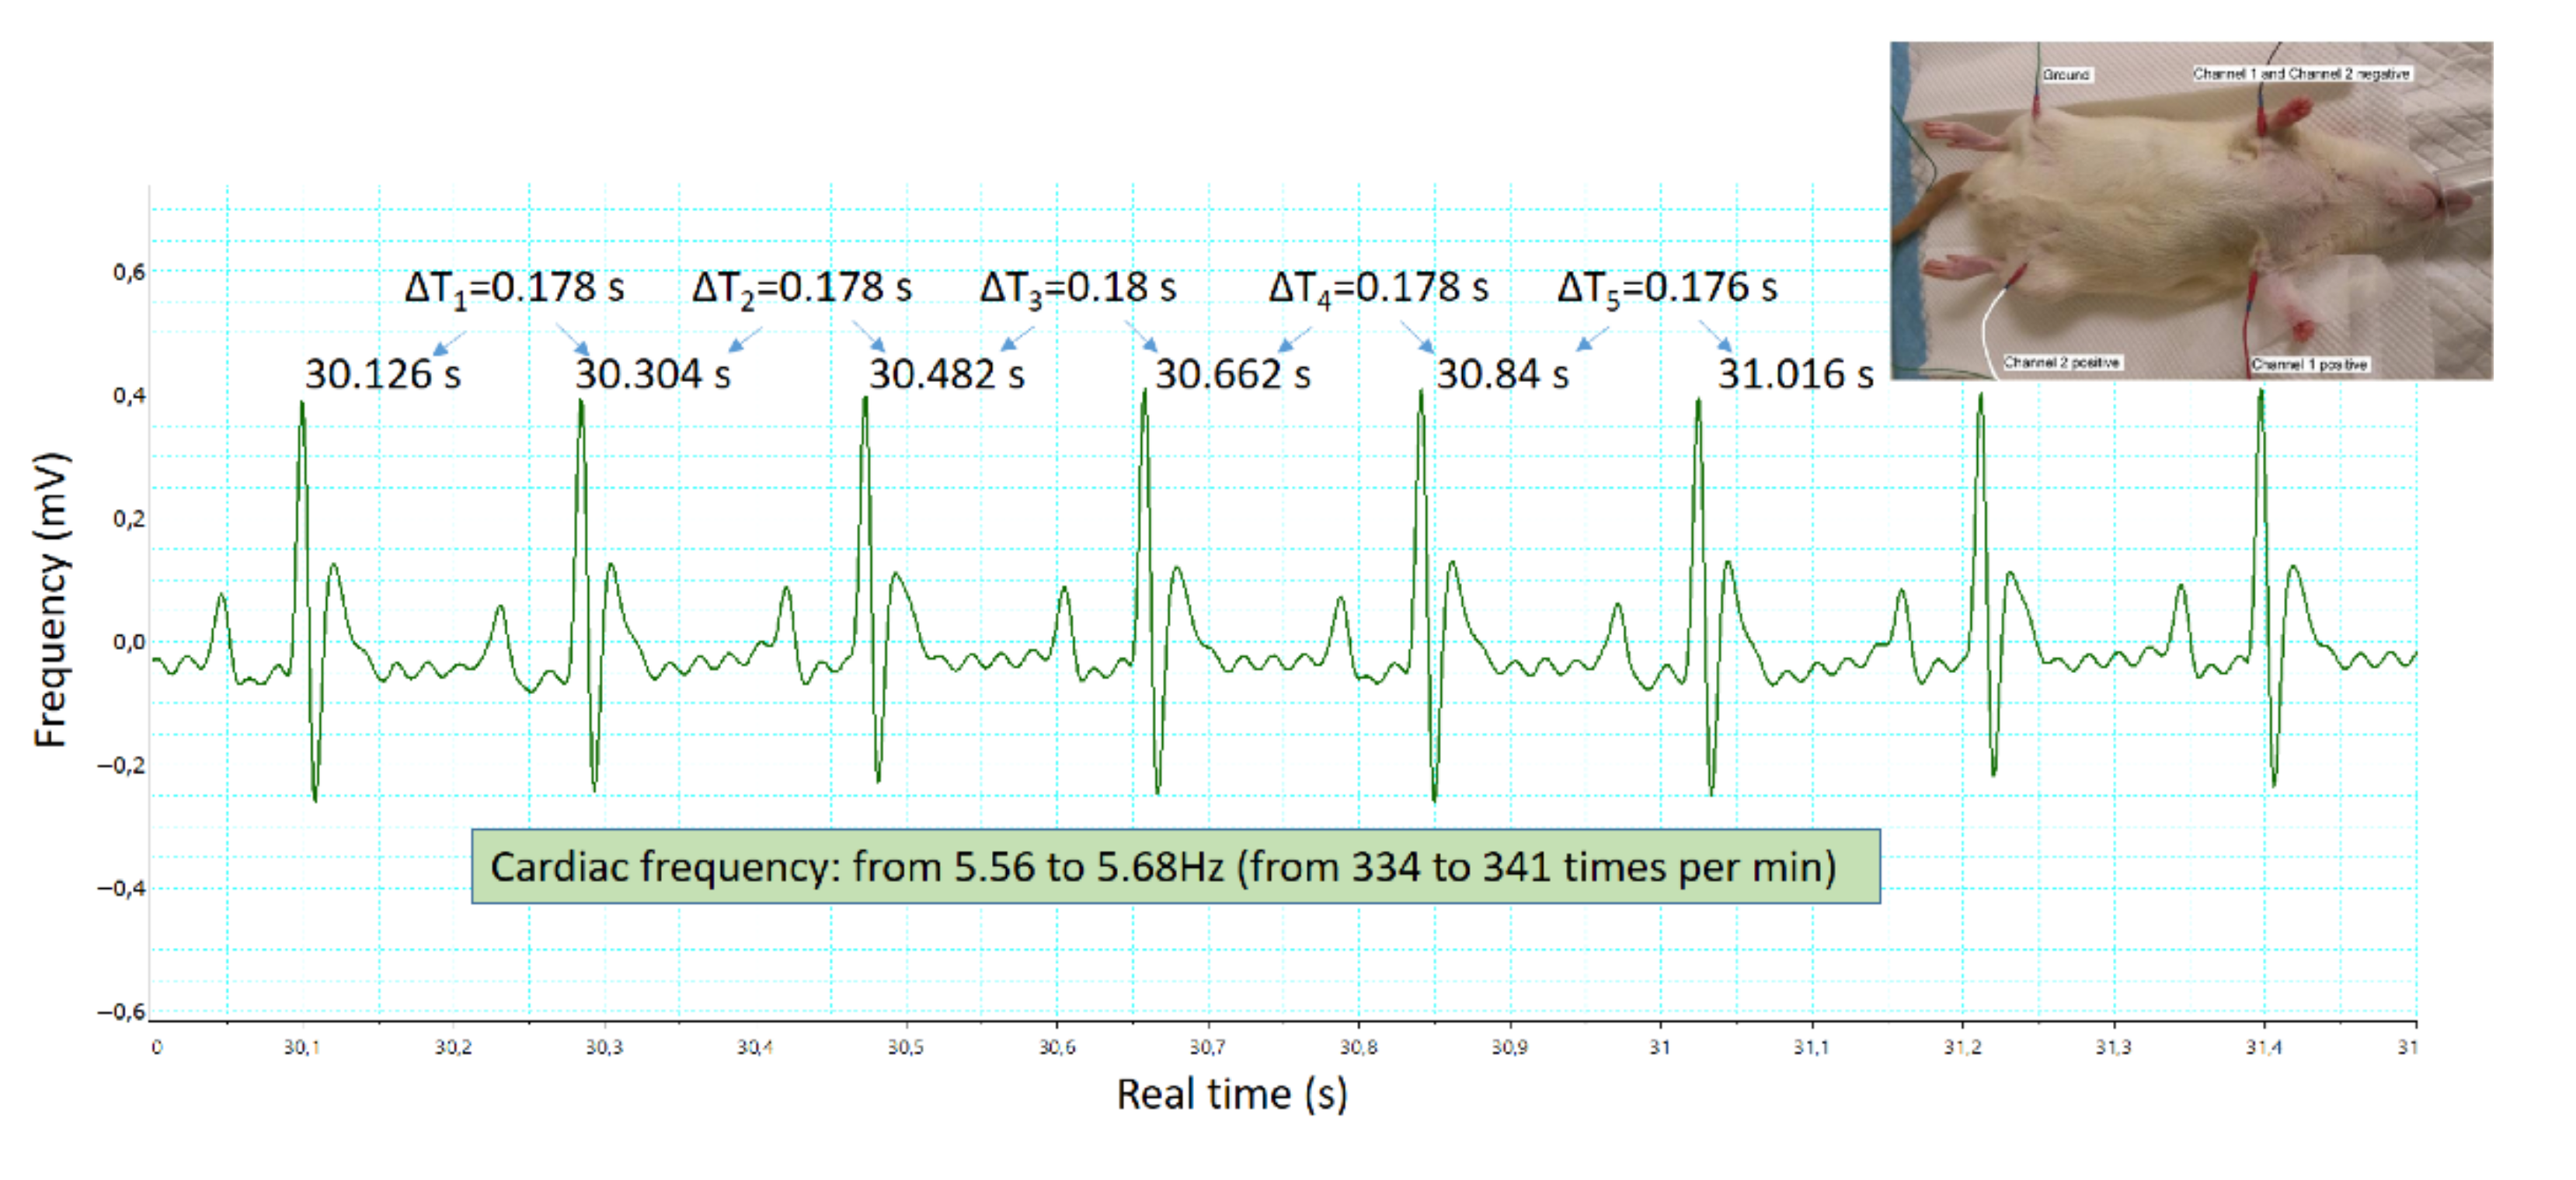Click the Ground label in the photo

[x=2066, y=75]
